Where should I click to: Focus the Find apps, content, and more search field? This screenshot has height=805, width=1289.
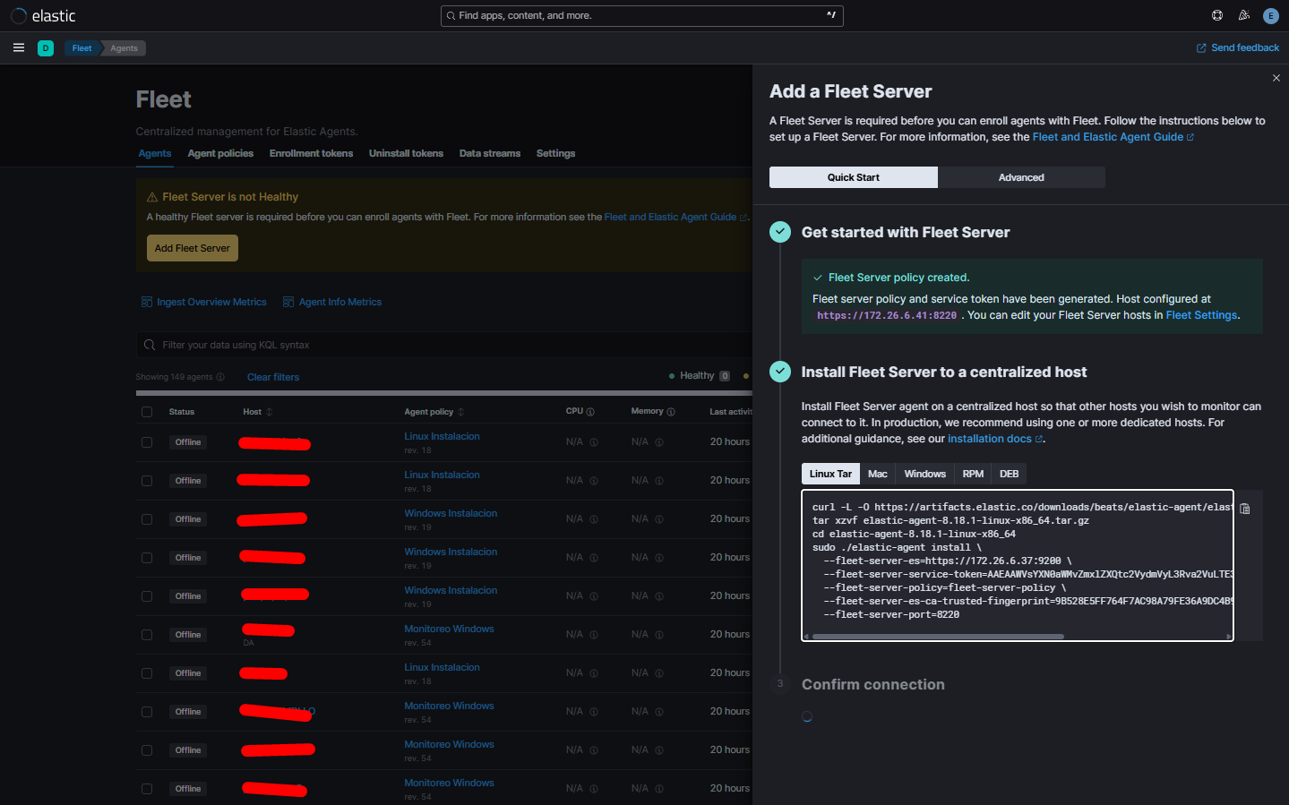642,16
